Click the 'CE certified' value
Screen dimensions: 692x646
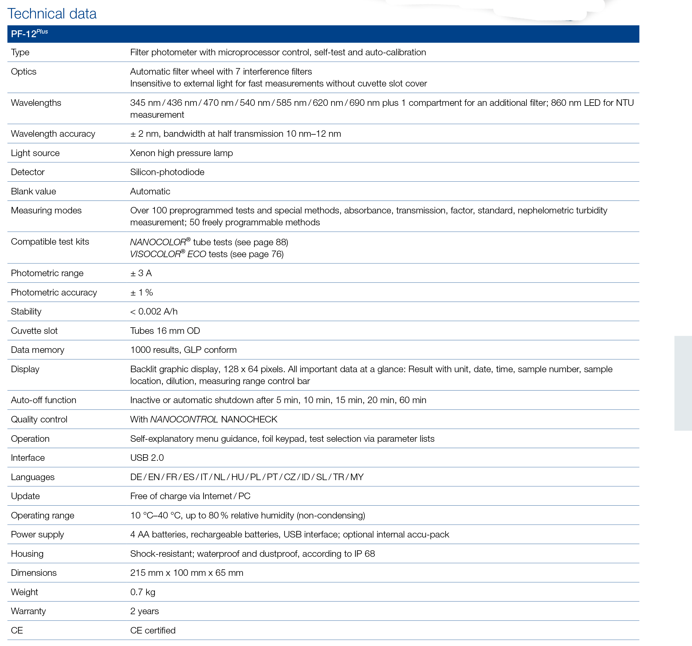[x=153, y=631]
